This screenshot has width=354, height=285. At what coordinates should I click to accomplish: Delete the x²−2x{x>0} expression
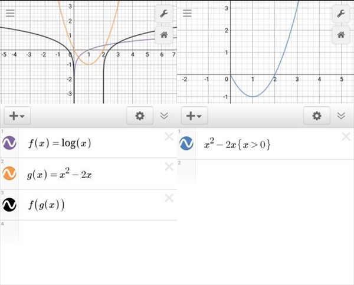346,136
